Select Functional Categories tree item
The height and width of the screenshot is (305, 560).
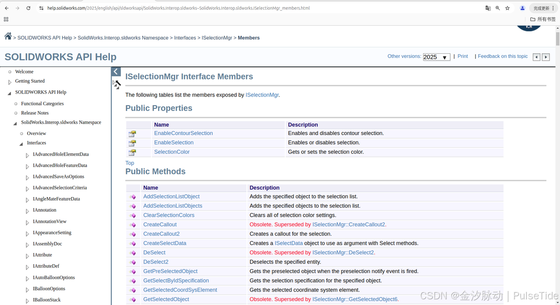[x=42, y=104]
